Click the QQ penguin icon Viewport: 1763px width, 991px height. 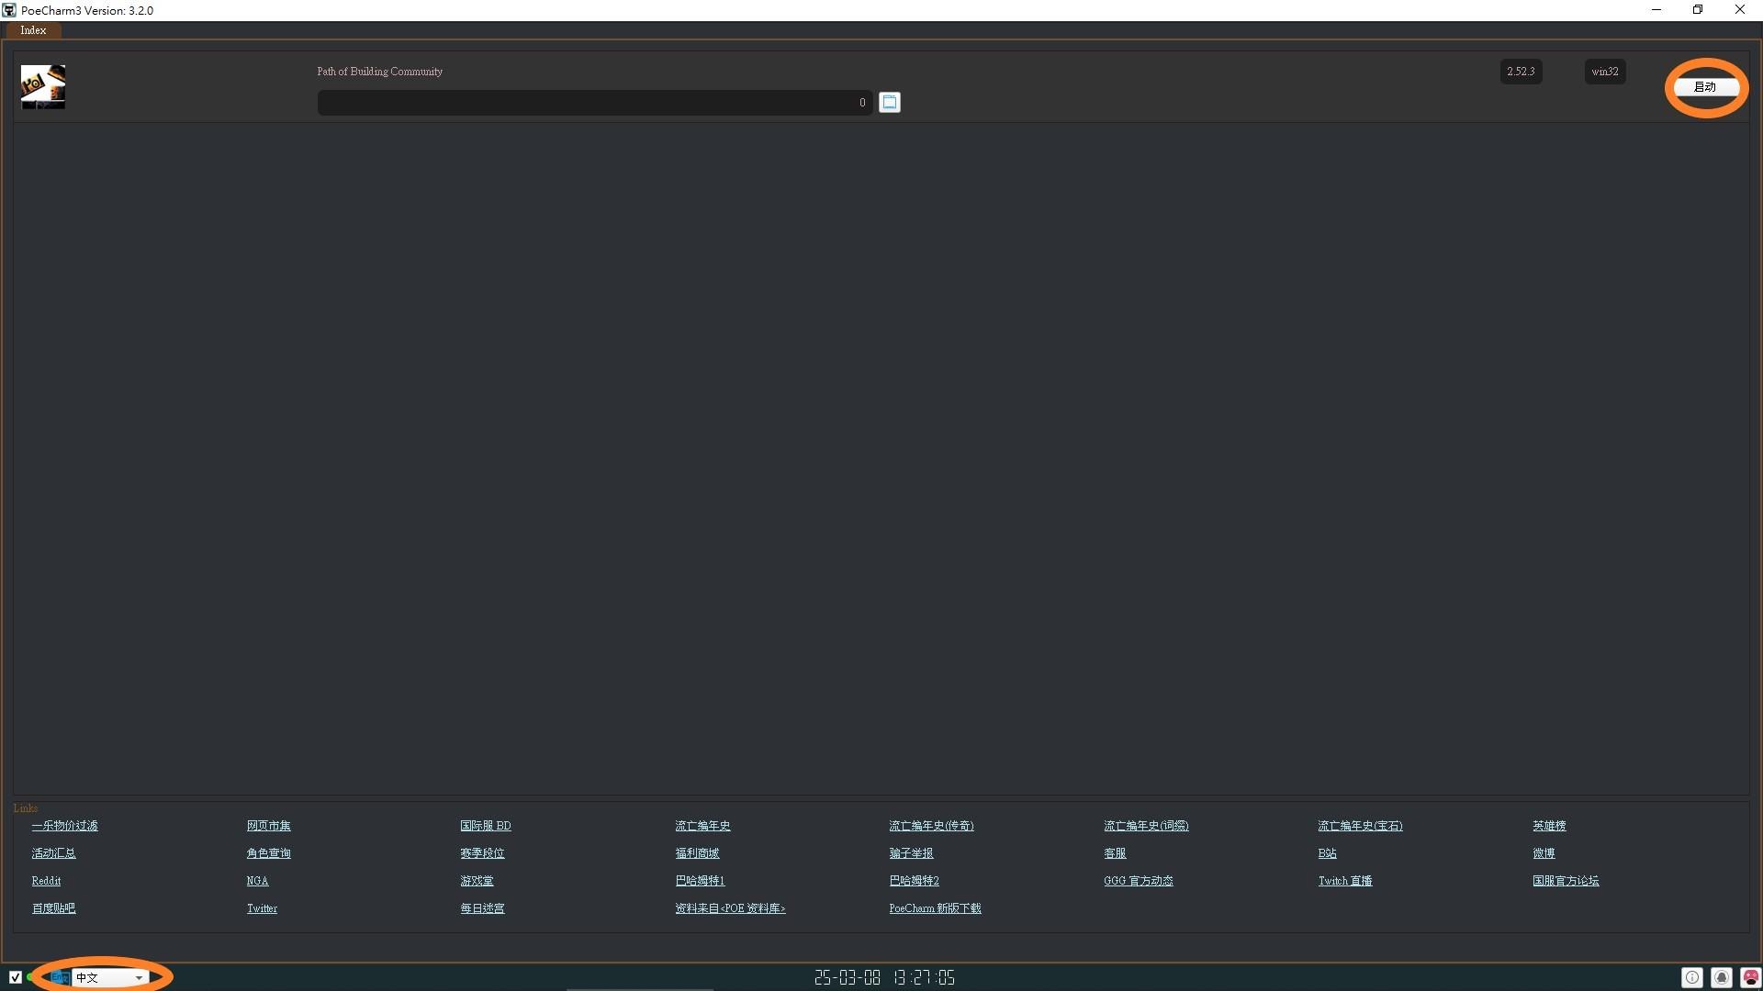[x=1722, y=978]
